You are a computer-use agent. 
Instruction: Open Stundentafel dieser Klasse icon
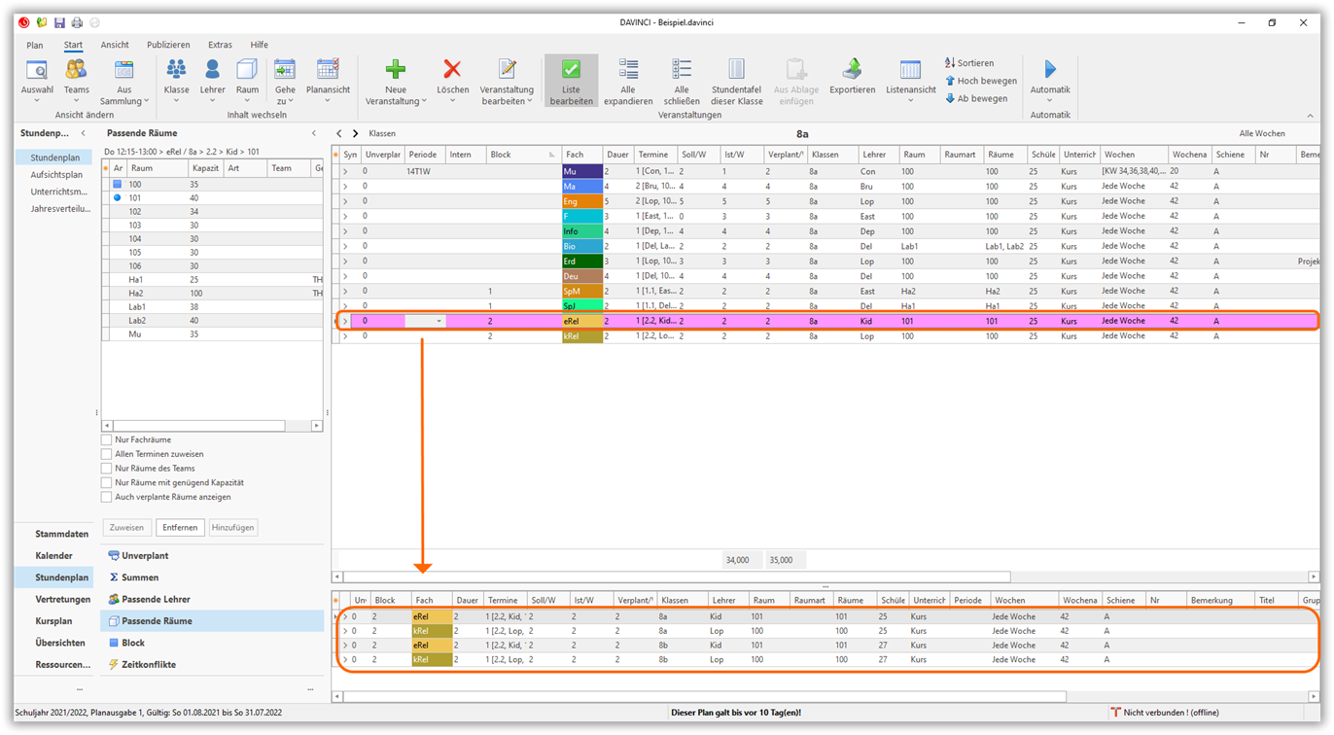(736, 70)
